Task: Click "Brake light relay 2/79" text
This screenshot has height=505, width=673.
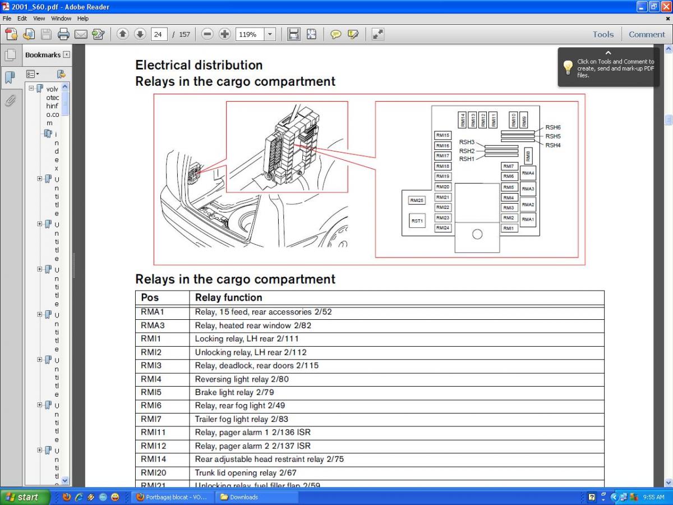Action: [234, 392]
